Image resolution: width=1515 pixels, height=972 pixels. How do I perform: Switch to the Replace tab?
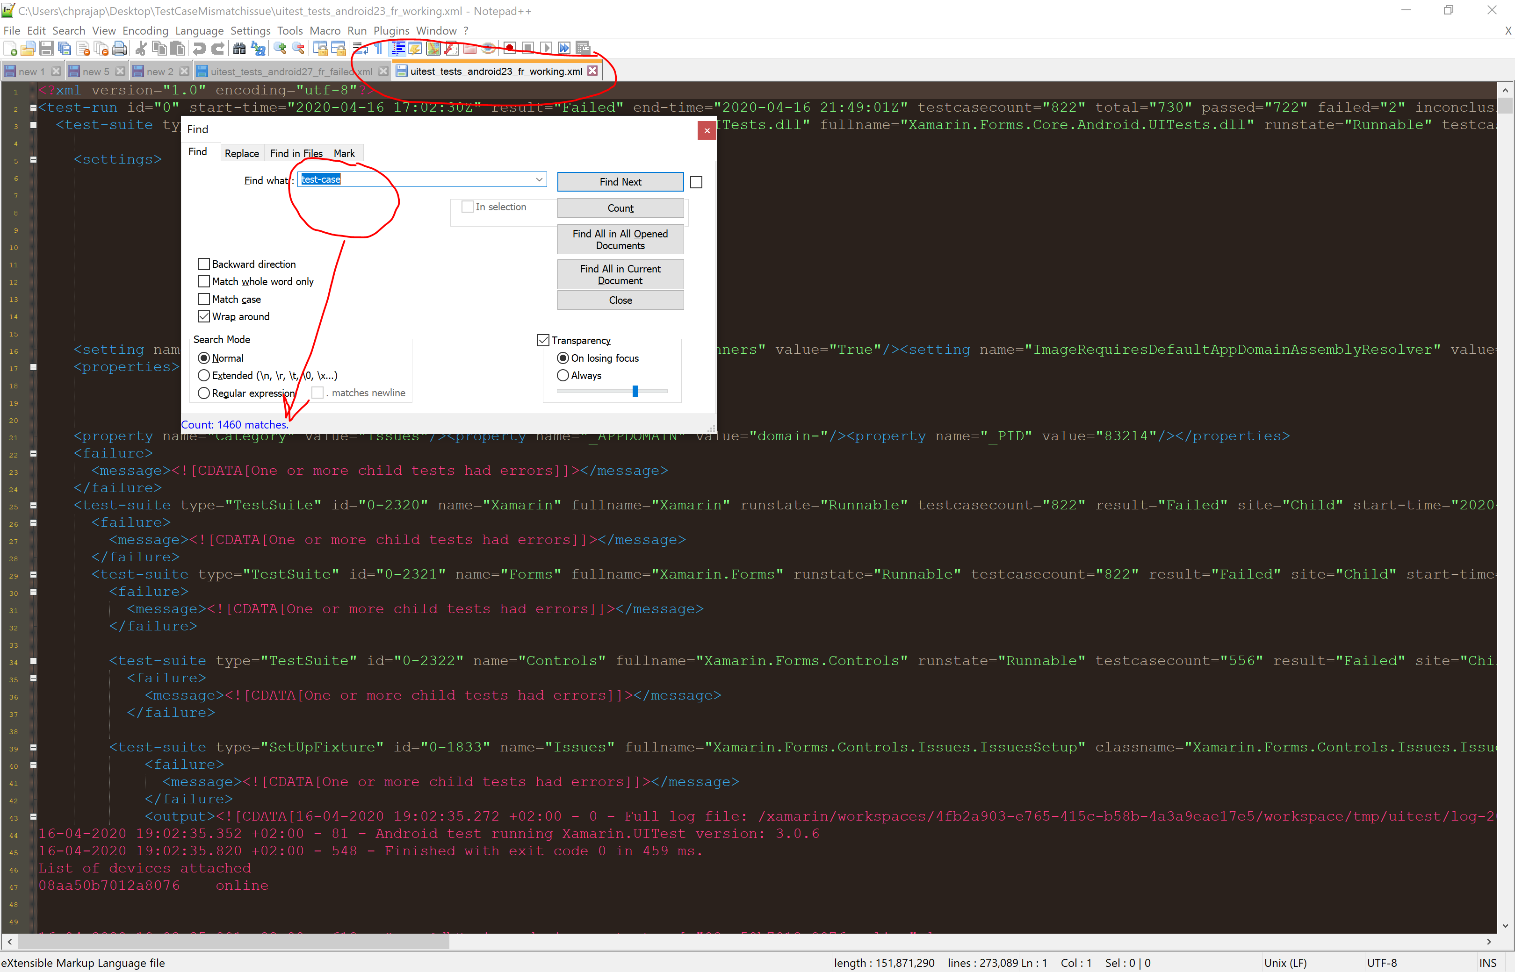coord(242,153)
